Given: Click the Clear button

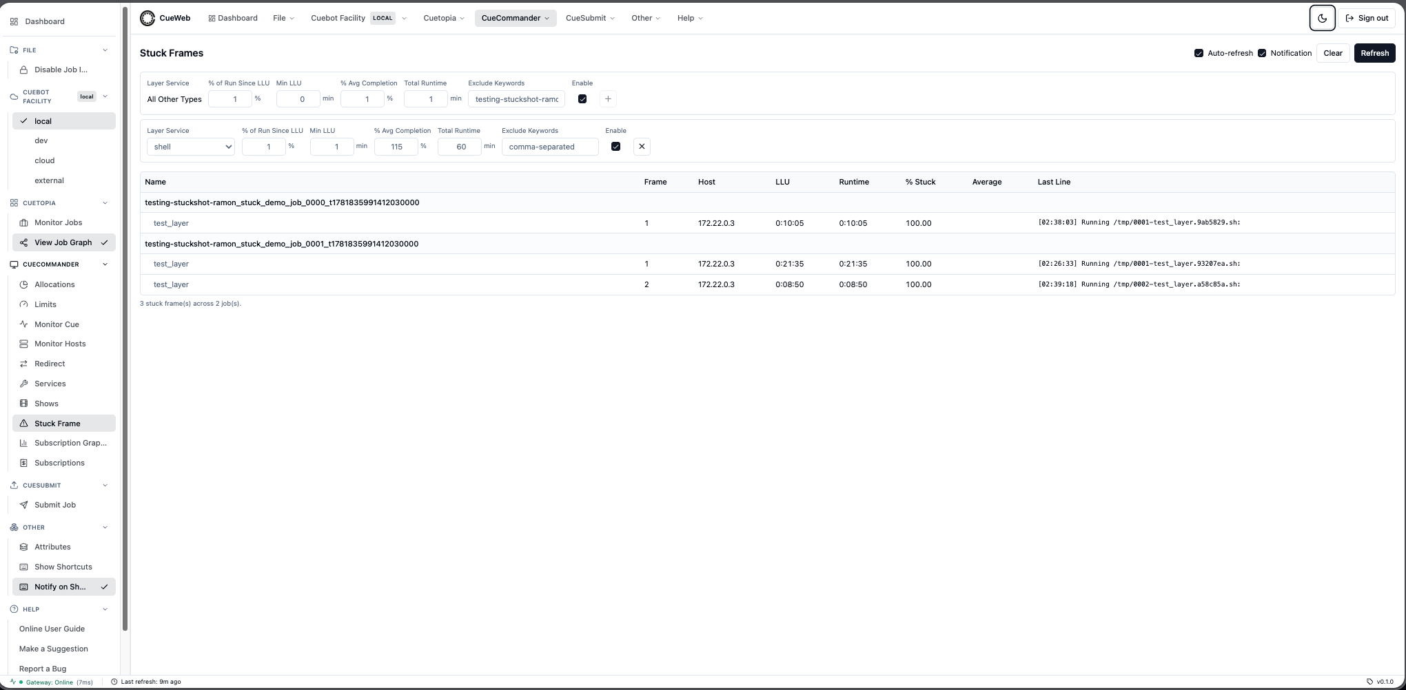Looking at the screenshot, I should (1333, 53).
